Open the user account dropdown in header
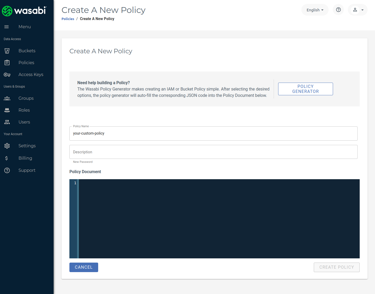Screen dimensions: 375x294 (x=358, y=10)
